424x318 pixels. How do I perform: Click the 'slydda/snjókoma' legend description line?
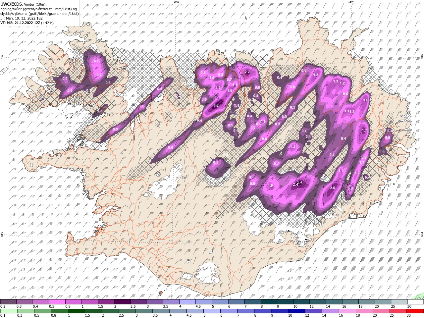[x=40, y=14]
